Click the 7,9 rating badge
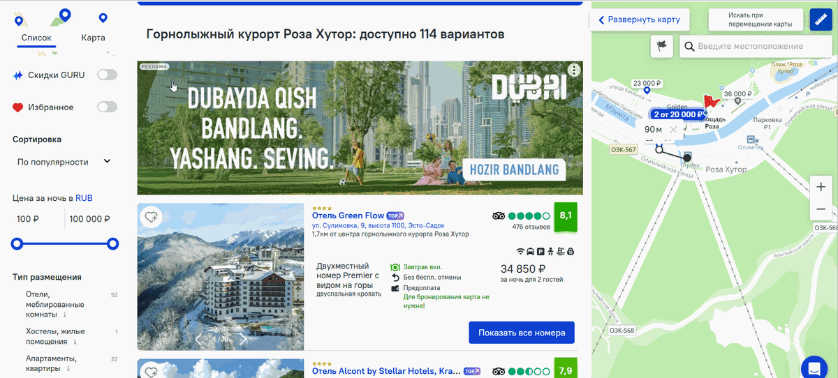 [565, 369]
